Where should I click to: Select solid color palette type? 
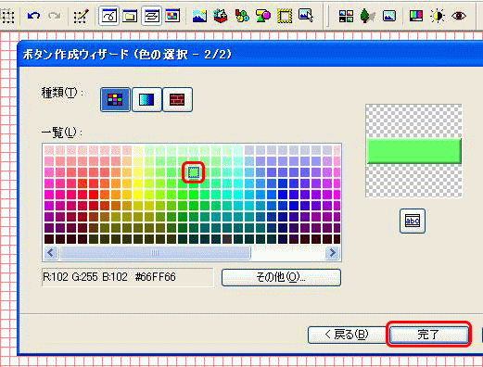coord(115,99)
